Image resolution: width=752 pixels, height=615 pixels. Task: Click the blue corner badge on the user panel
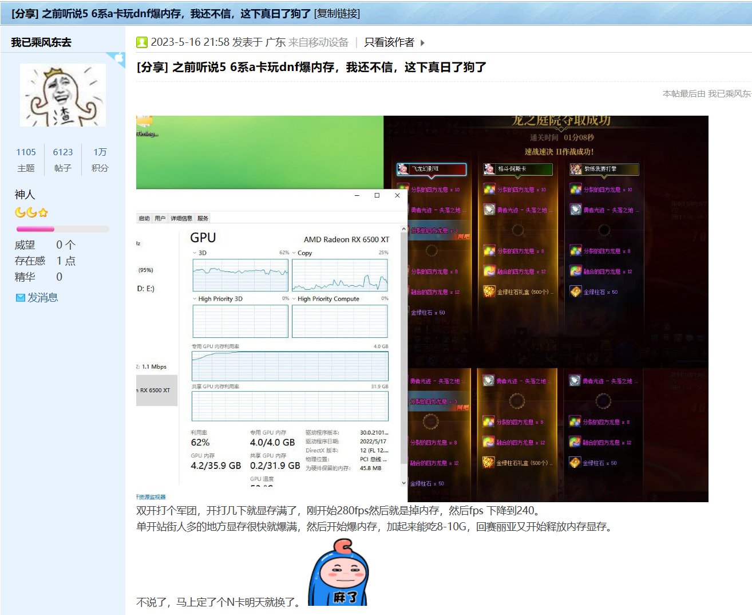pos(117,58)
